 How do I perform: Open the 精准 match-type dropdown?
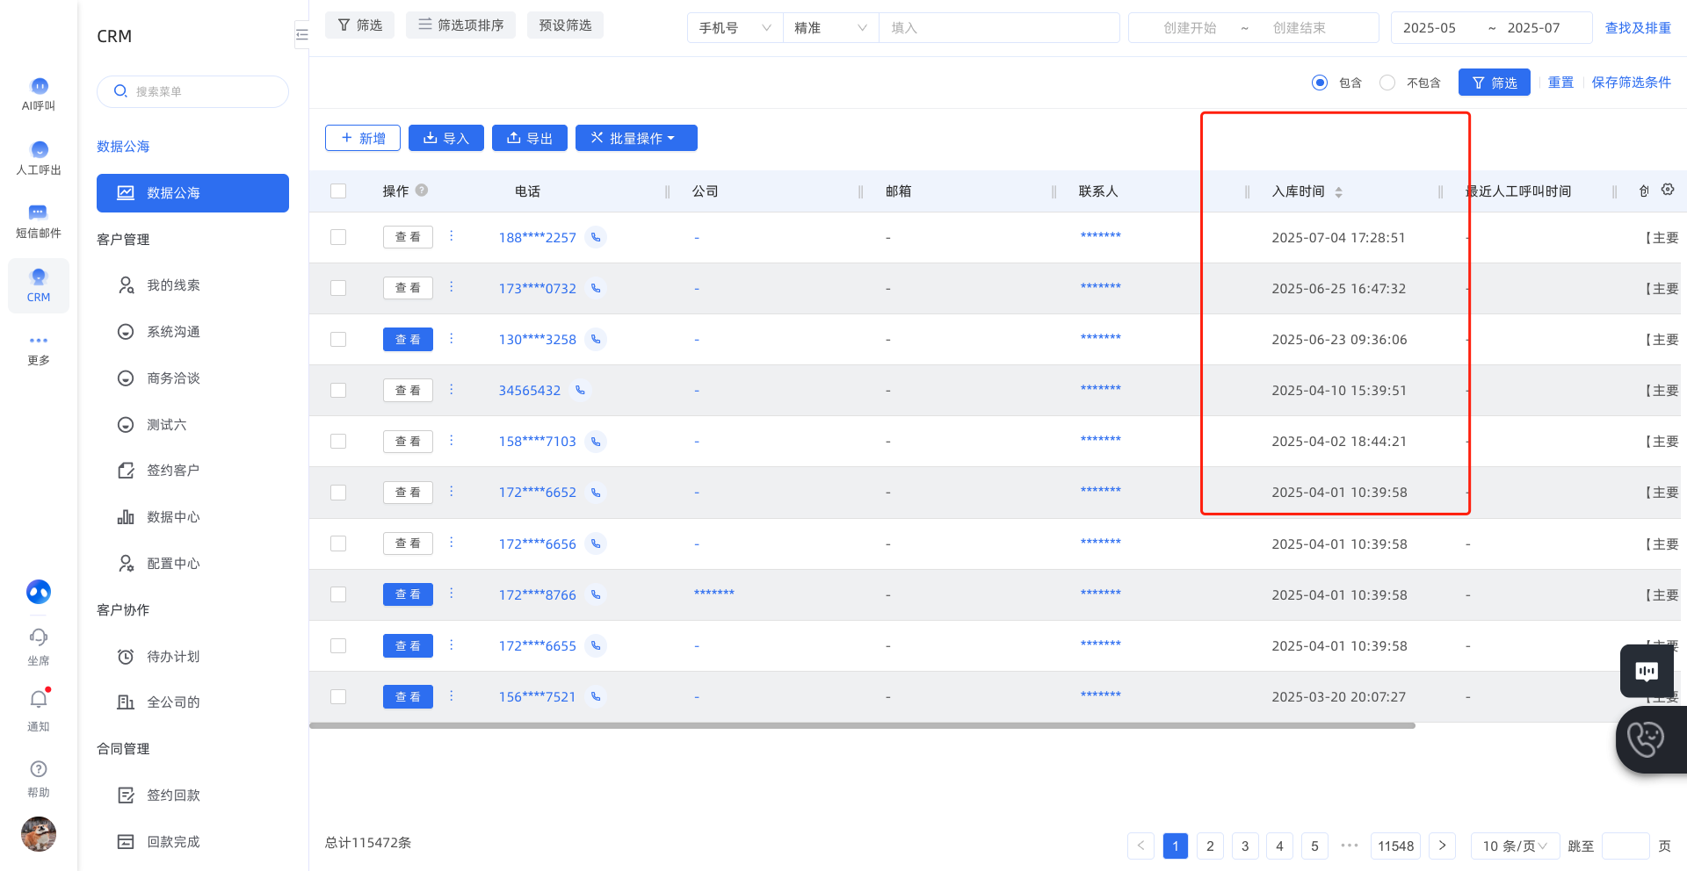pyautogui.click(x=830, y=28)
